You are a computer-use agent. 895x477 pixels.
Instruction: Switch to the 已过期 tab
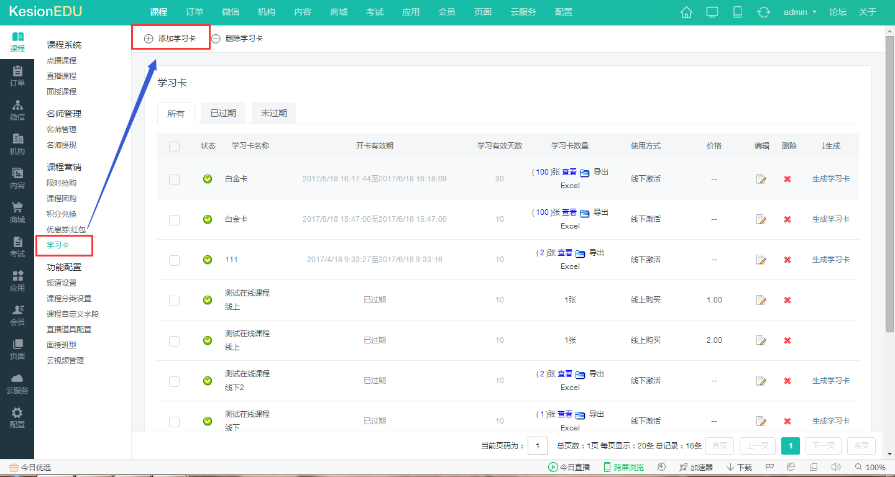point(223,113)
